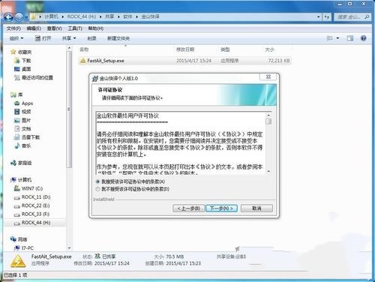Click the 打开 toolbar button
Image resolution: width=375 pixels, height=282 pixels.
tap(43, 38)
